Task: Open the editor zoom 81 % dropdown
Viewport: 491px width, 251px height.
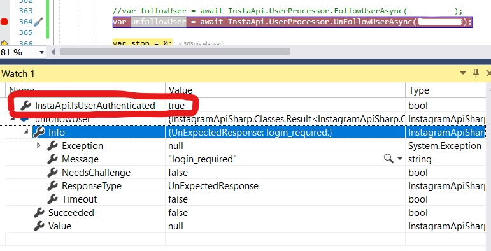Action: 41,52
